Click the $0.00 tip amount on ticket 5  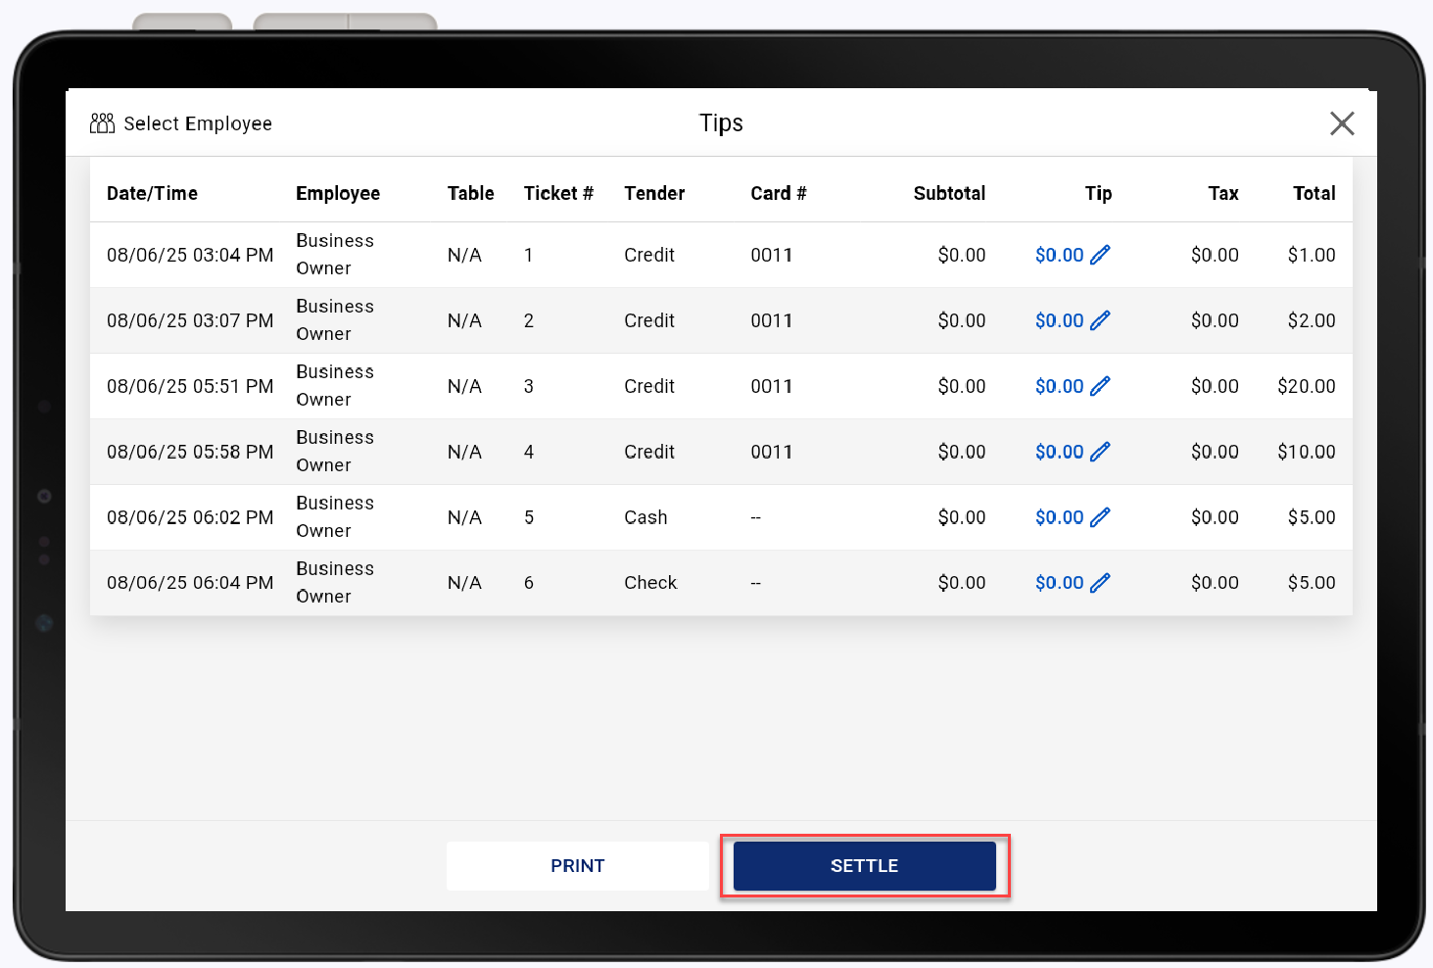[x=1059, y=517]
